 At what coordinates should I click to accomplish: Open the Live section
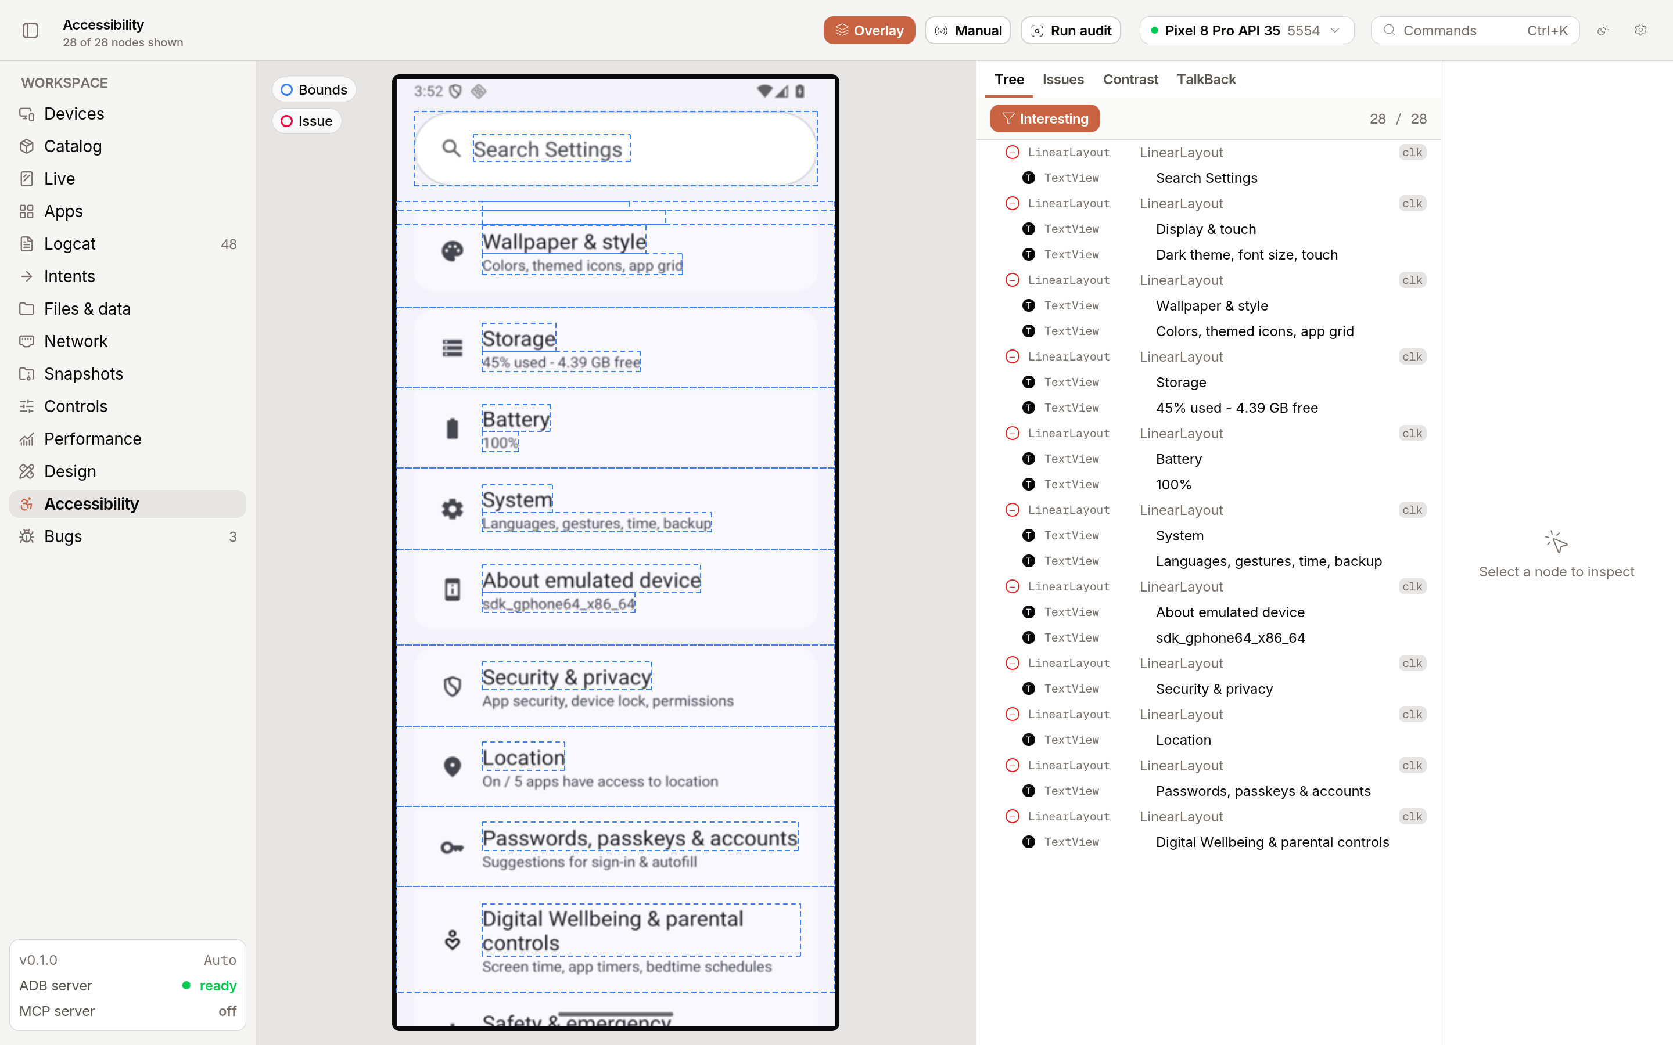(x=128, y=178)
